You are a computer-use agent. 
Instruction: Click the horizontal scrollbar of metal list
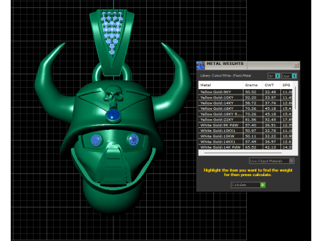click(x=243, y=153)
